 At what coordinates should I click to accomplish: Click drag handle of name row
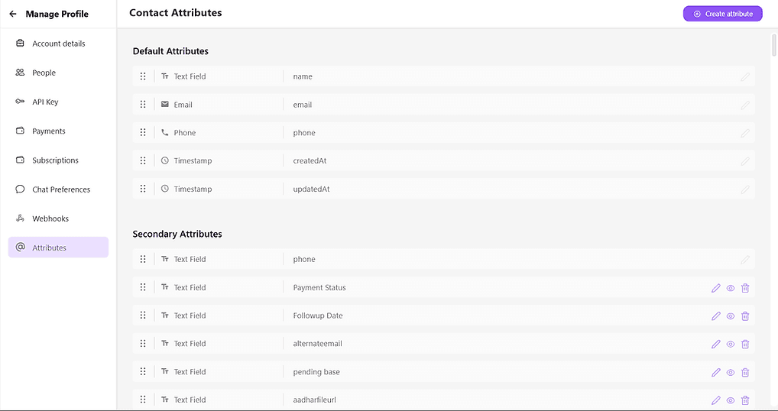click(x=143, y=76)
